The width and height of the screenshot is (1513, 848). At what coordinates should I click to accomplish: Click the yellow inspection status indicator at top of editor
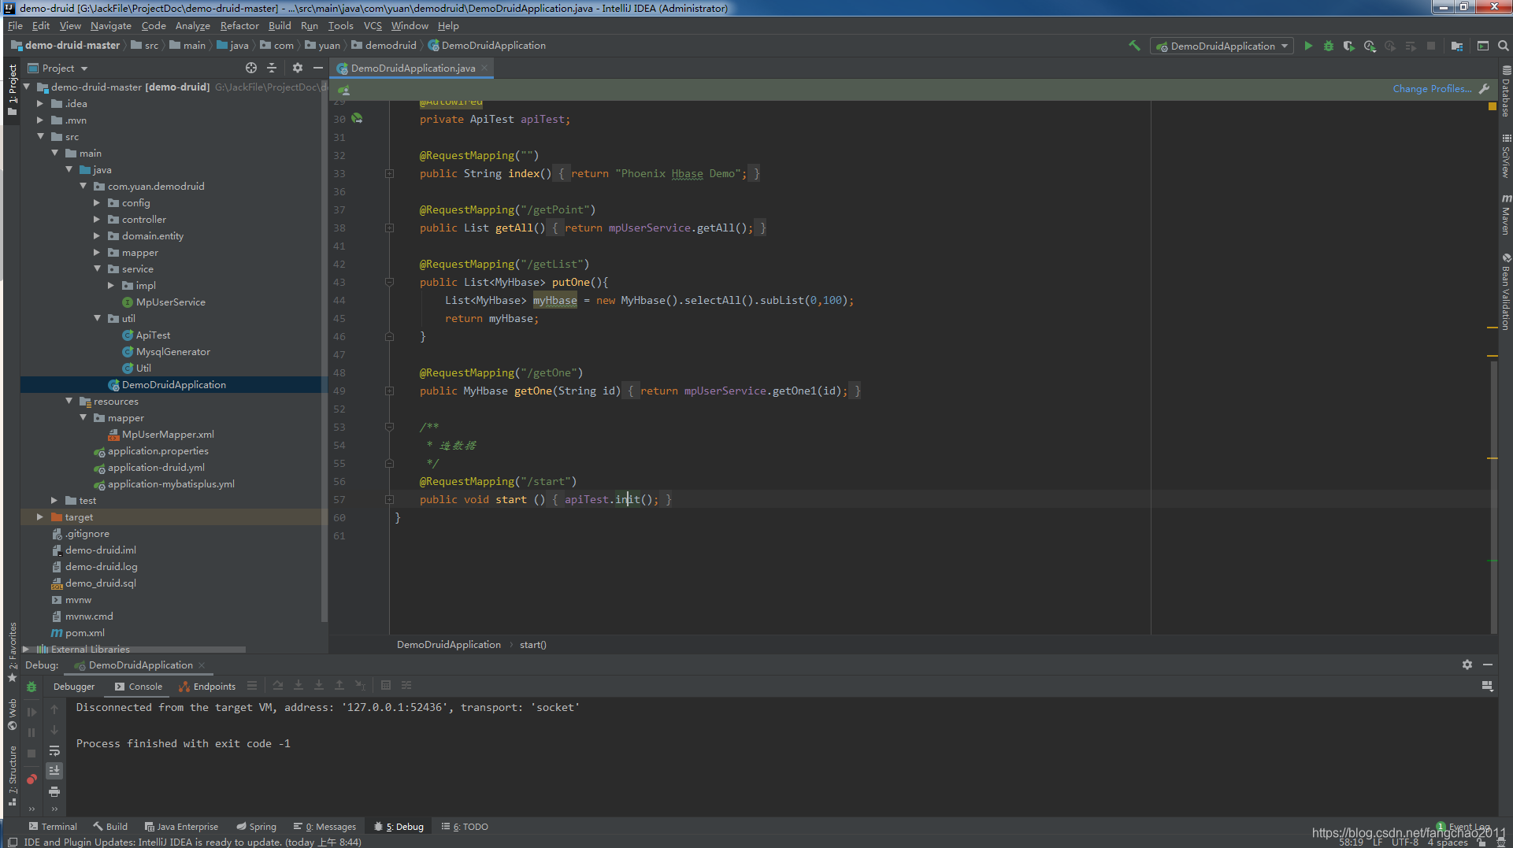pyautogui.click(x=1492, y=106)
